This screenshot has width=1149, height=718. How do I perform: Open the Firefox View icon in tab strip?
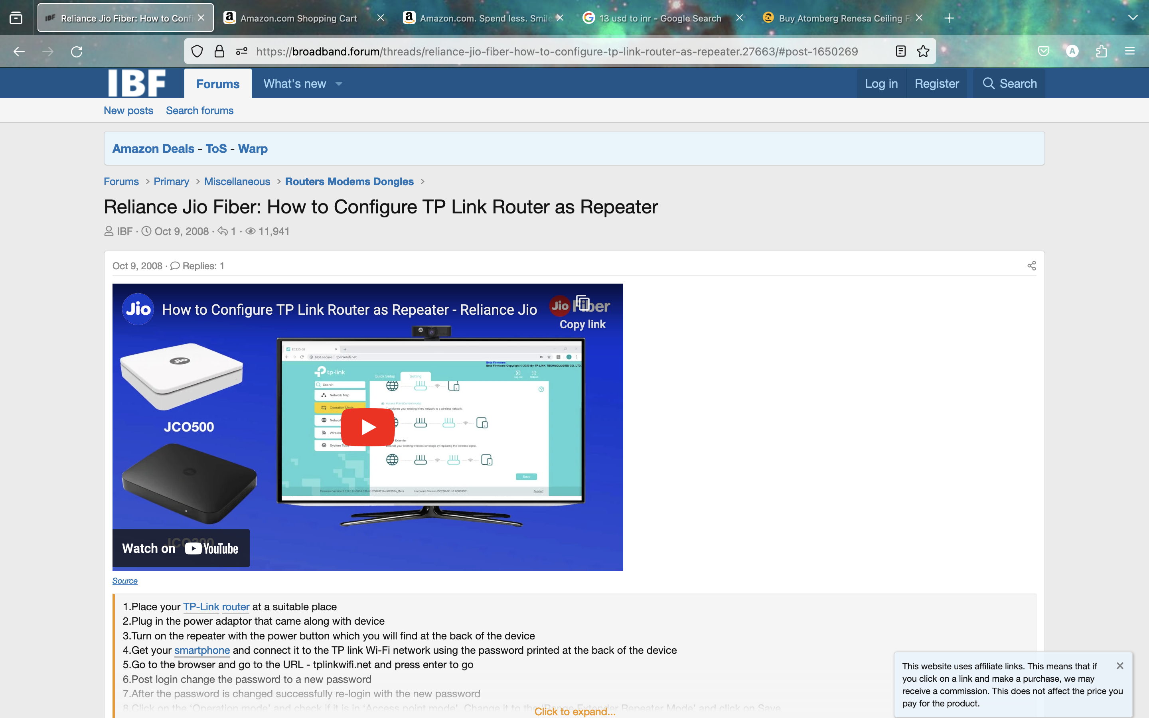click(16, 18)
